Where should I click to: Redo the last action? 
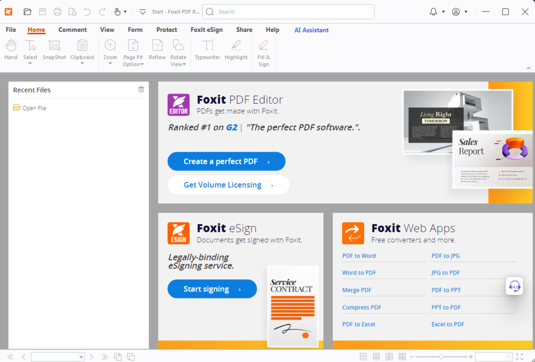102,12
